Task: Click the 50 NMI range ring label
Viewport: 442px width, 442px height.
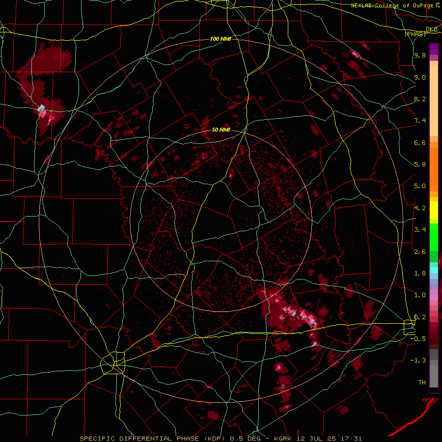Action: click(221, 130)
